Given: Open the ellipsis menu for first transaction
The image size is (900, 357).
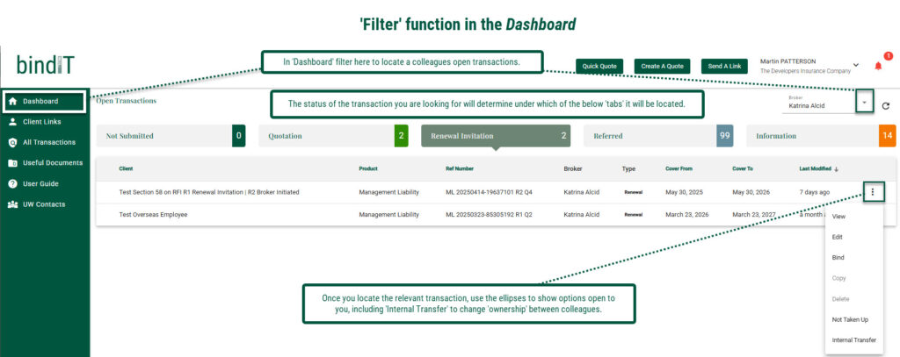Looking at the screenshot, I should [x=873, y=192].
